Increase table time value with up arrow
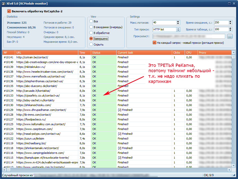This screenshot has width=238, height=179. 230,28
